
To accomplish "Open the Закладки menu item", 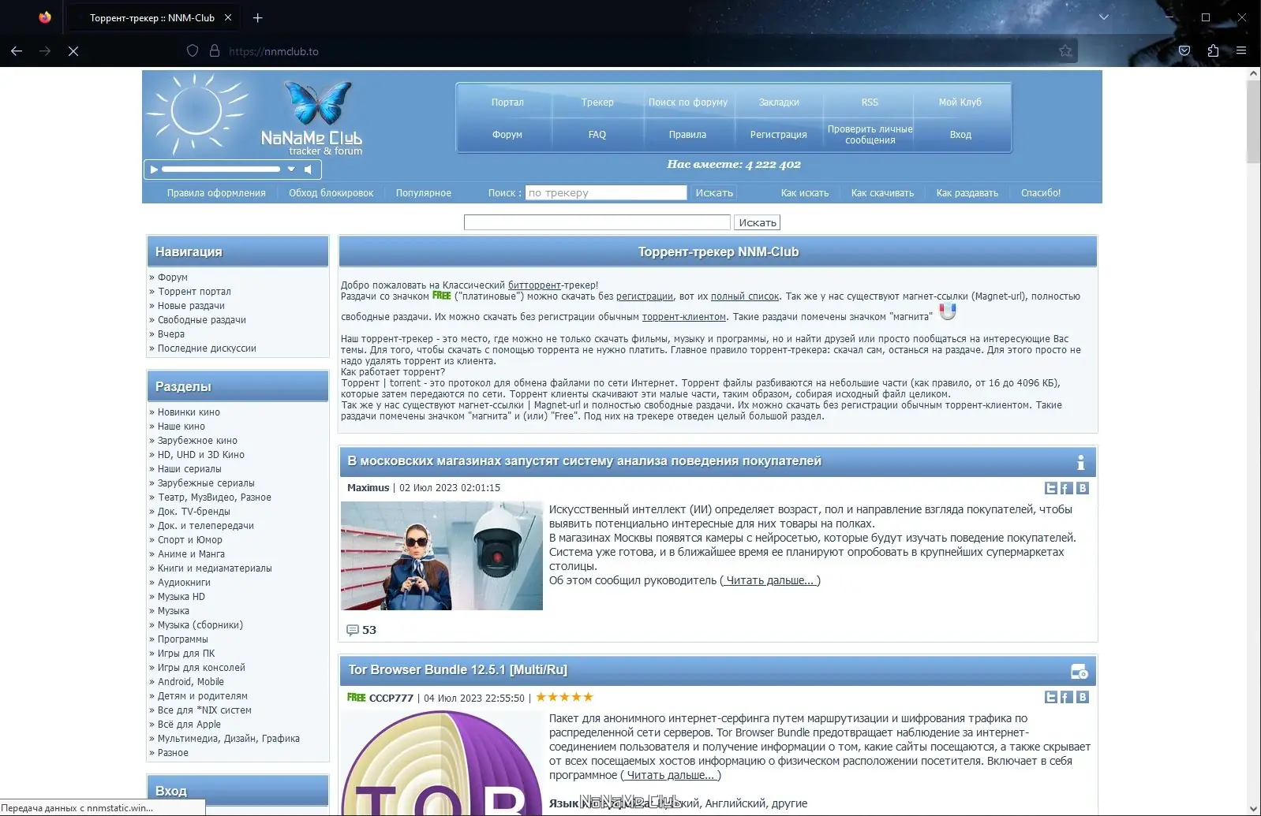I will [779, 102].
